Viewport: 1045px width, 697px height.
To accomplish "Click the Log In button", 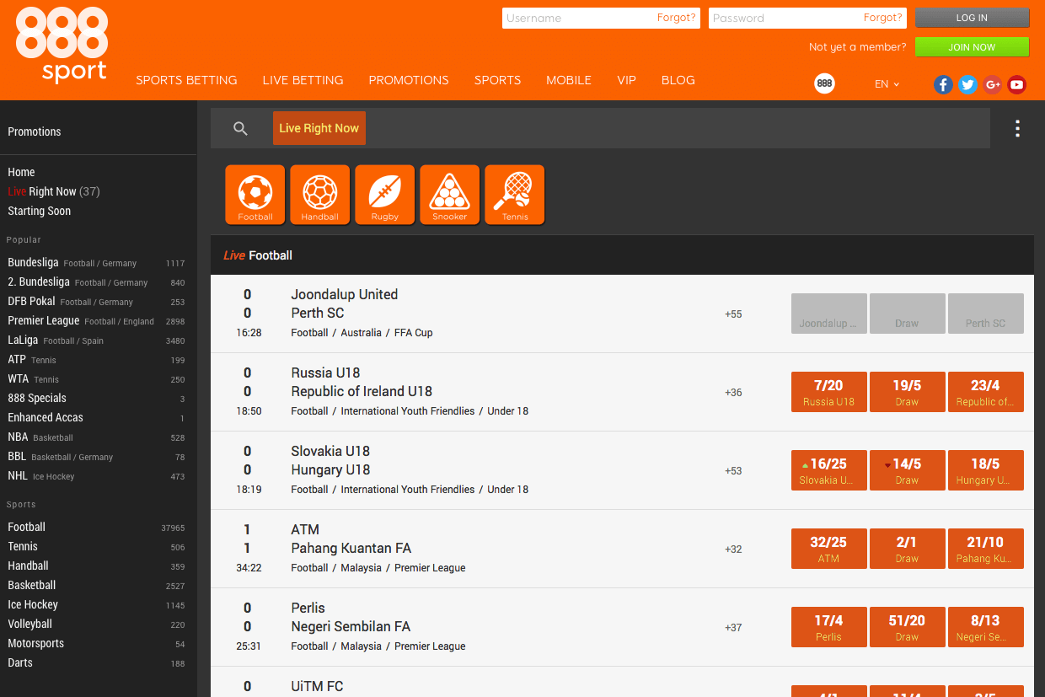I will [972, 18].
